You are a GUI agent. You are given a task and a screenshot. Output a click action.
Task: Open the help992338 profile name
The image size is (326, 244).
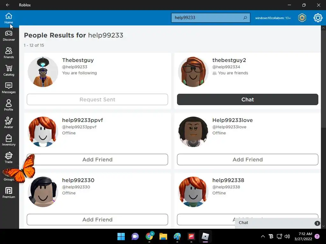click(228, 180)
